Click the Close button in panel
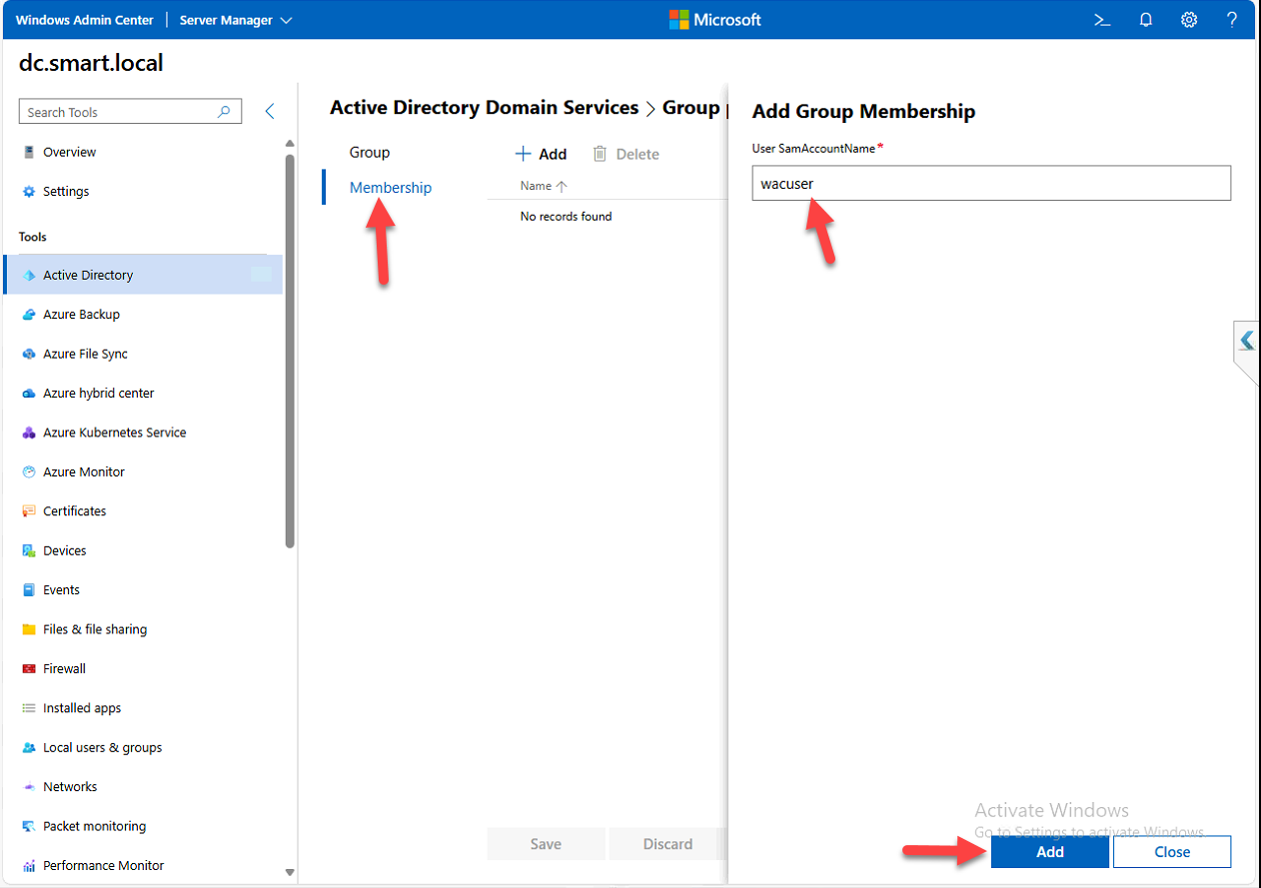This screenshot has width=1261, height=888. (1172, 852)
